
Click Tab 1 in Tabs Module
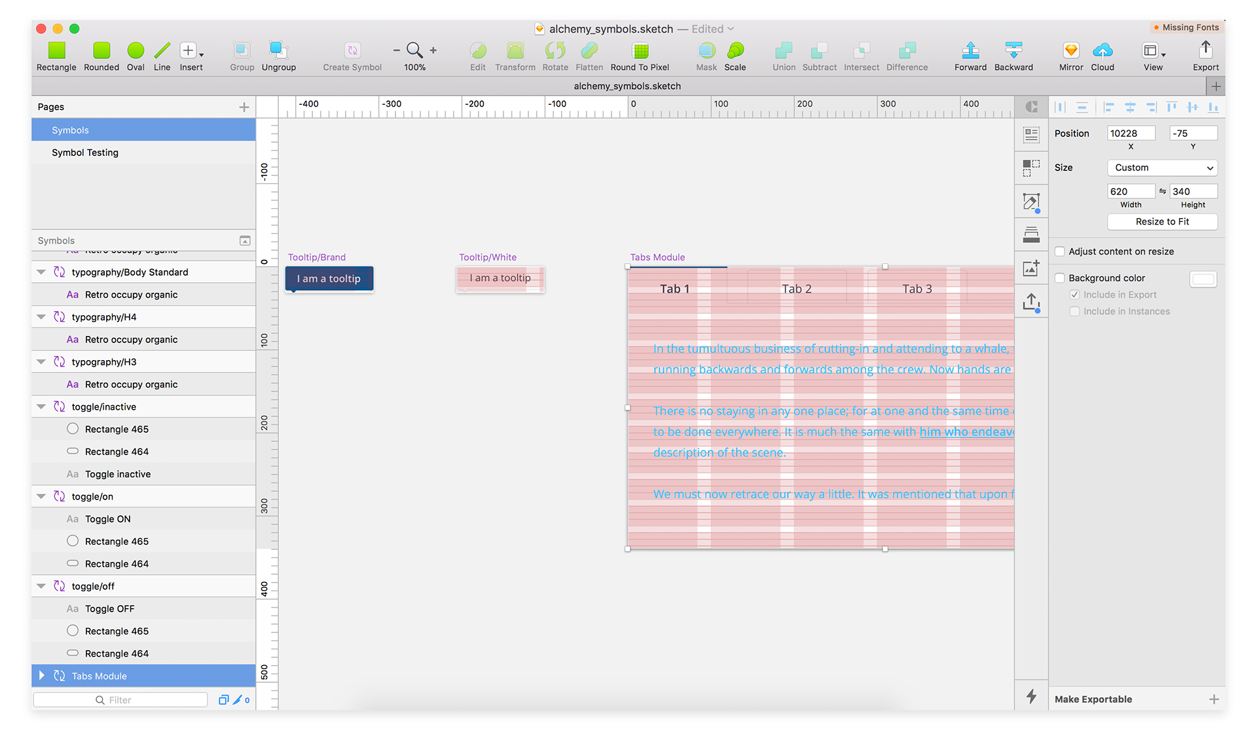(x=674, y=289)
